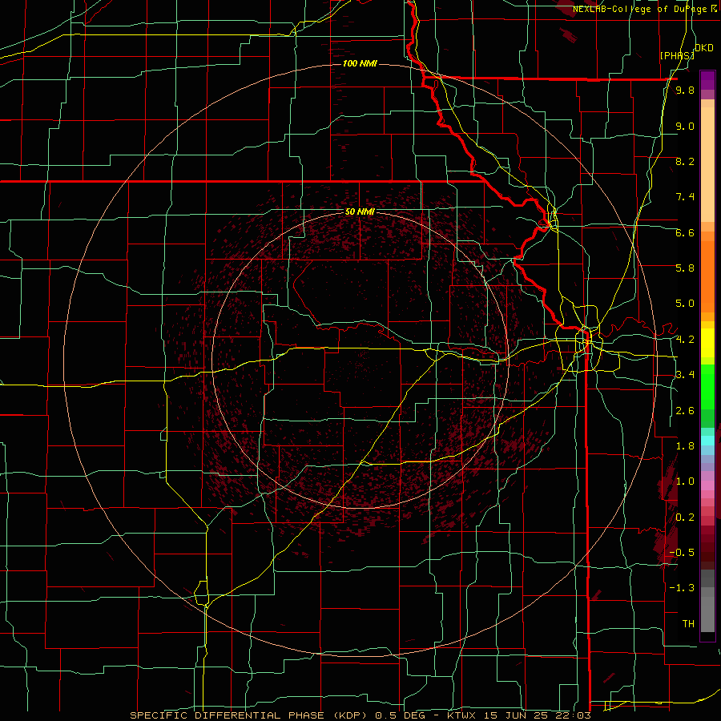Screen dimensions: 721x721
Task: Click the 4.2 value on the color scale
Action: [685, 340]
